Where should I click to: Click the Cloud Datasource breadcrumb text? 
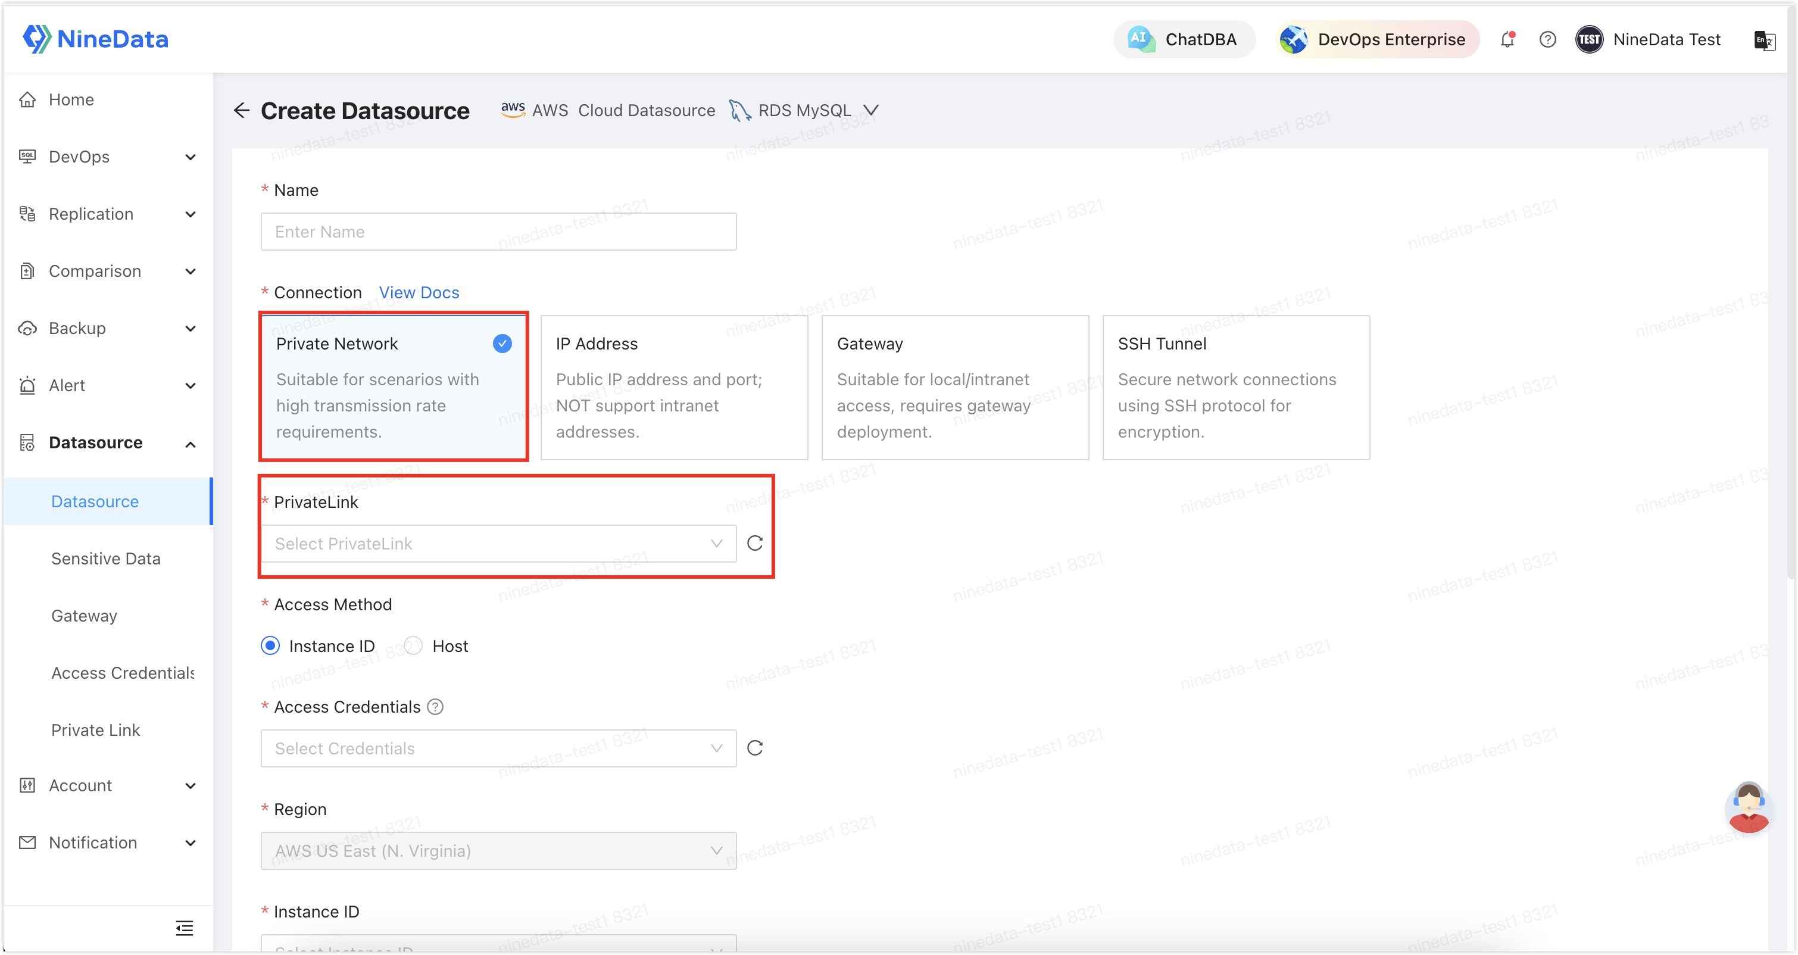click(x=647, y=110)
